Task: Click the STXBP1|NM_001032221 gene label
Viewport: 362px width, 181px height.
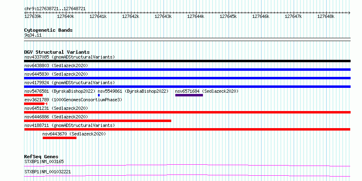Action: tap(48, 172)
